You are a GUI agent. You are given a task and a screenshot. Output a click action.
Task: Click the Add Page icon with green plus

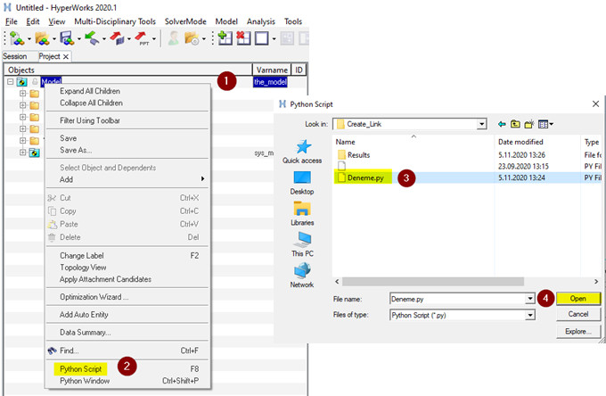point(225,38)
